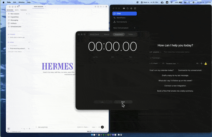Choose Draft a reply to my last message
Viewport: 212px width, 137px height.
[x=175, y=75]
